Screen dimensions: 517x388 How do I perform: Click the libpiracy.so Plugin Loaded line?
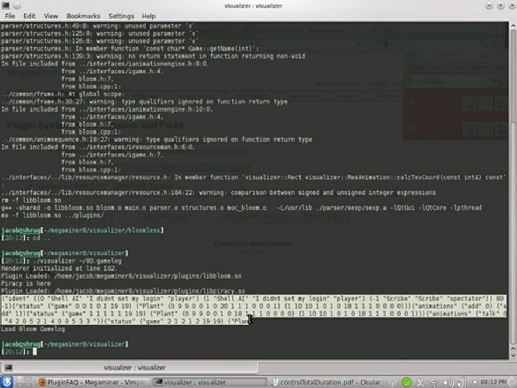[123, 291]
